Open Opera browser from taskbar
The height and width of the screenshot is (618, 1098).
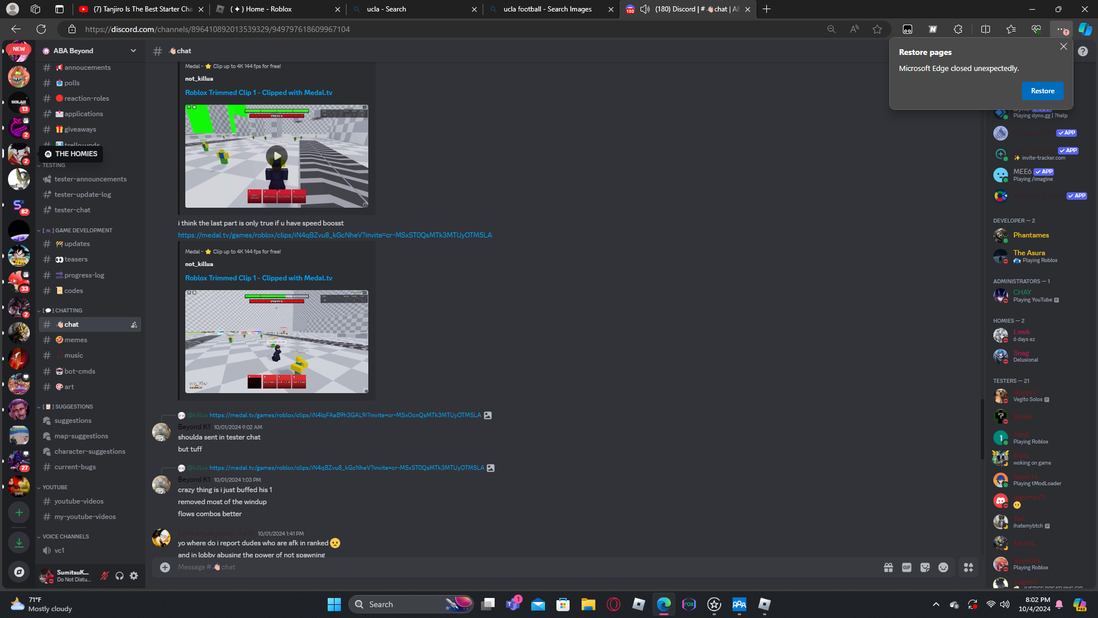coord(613,604)
